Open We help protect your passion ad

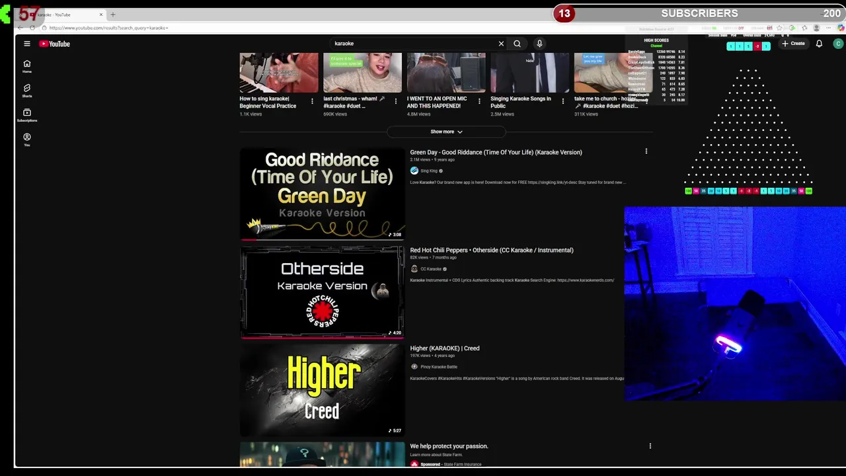[x=449, y=446]
